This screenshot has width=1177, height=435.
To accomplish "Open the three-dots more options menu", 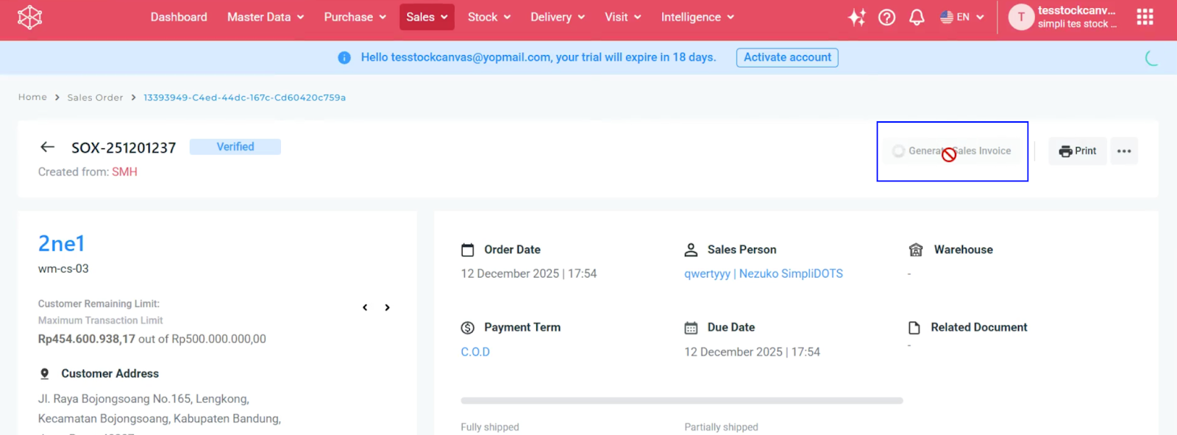I will [1124, 151].
